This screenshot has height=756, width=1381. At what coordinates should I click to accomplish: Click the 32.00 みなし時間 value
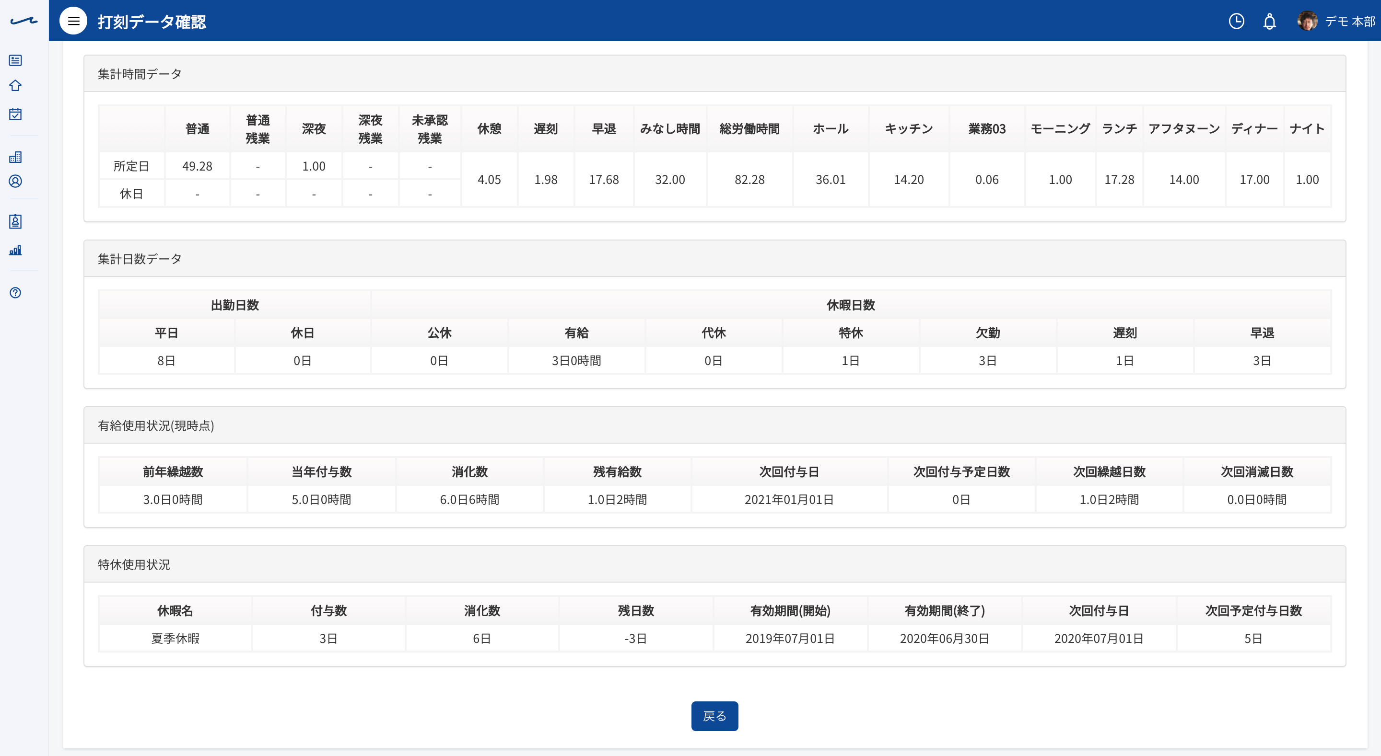point(670,180)
